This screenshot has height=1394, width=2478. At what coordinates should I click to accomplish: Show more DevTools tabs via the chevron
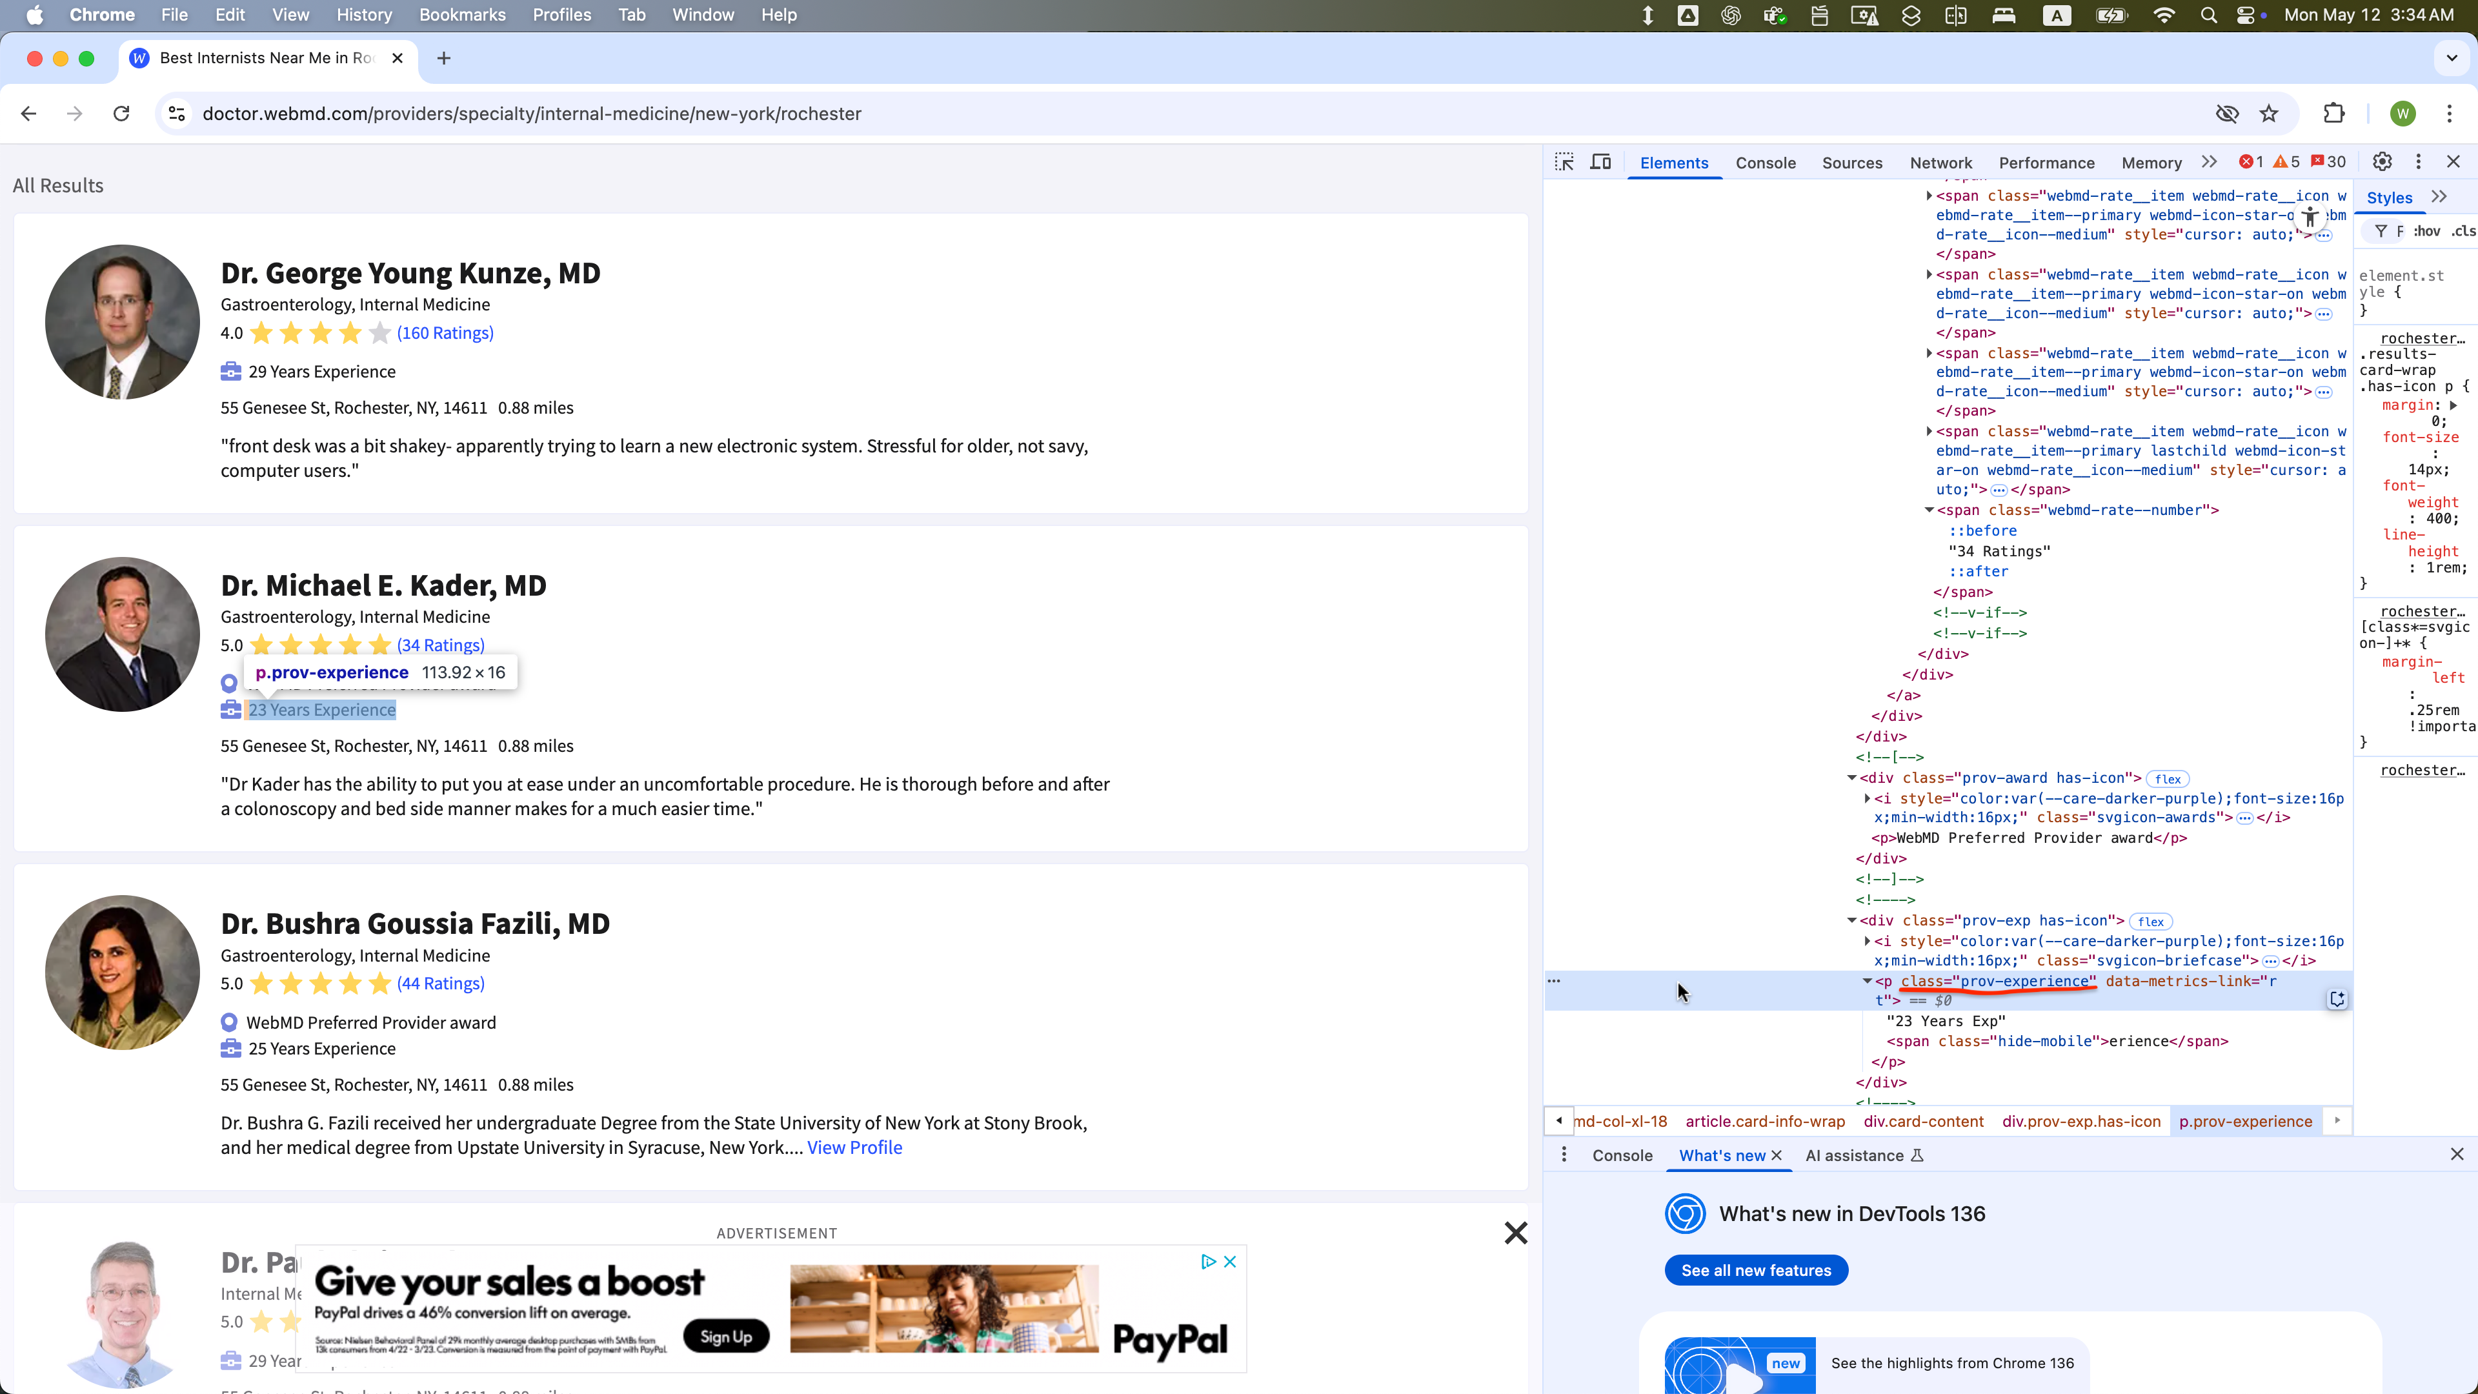tap(2210, 161)
